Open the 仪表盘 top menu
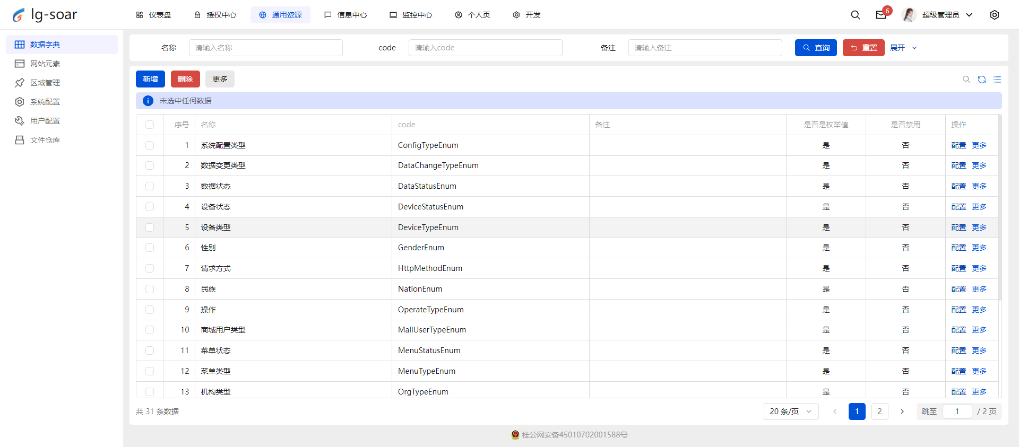The width and height of the screenshot is (1019, 447). (153, 15)
